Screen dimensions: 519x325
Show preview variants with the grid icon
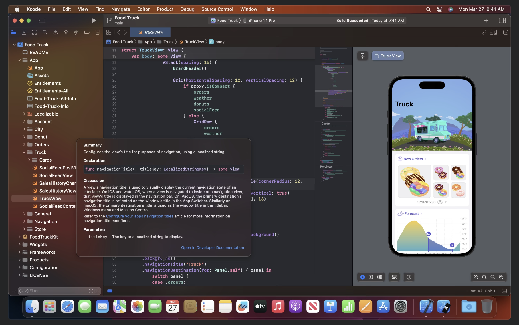379,277
